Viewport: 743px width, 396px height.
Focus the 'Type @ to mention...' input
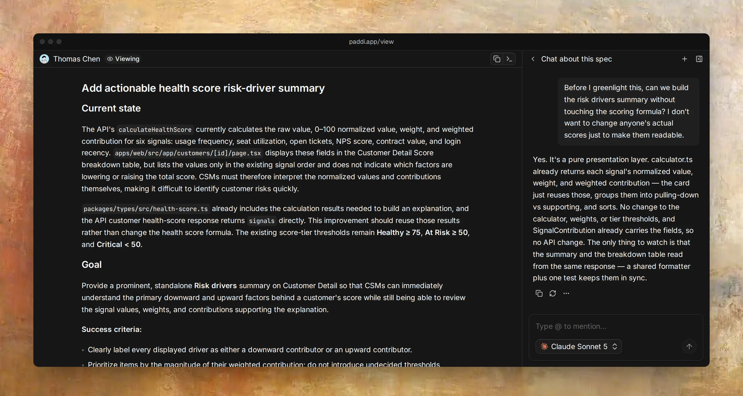[x=616, y=326]
